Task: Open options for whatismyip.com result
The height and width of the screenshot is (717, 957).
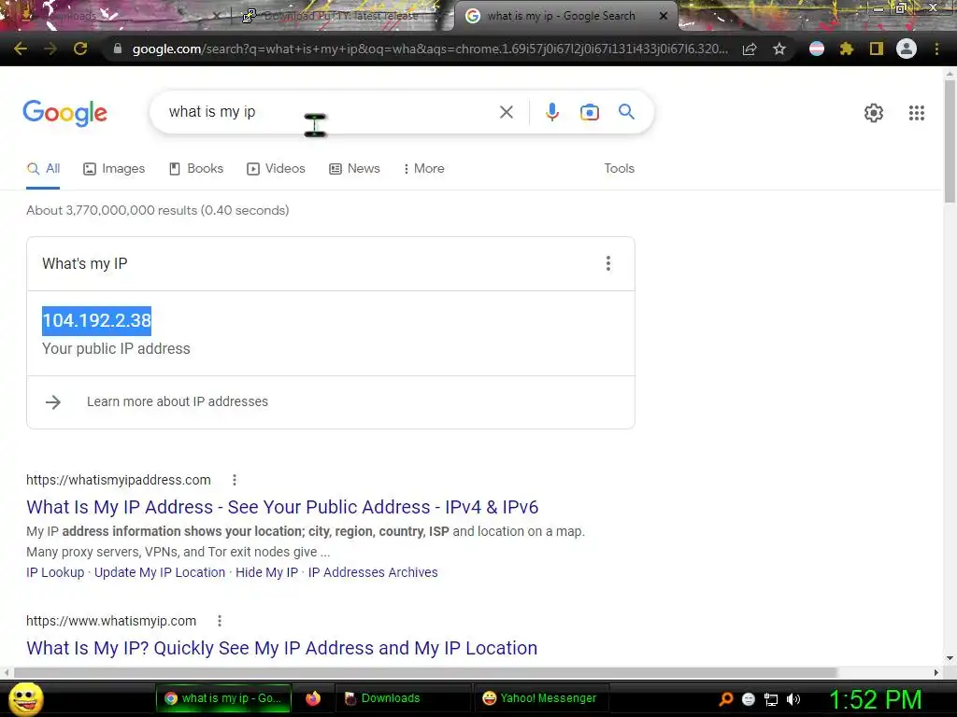Action: (x=220, y=621)
